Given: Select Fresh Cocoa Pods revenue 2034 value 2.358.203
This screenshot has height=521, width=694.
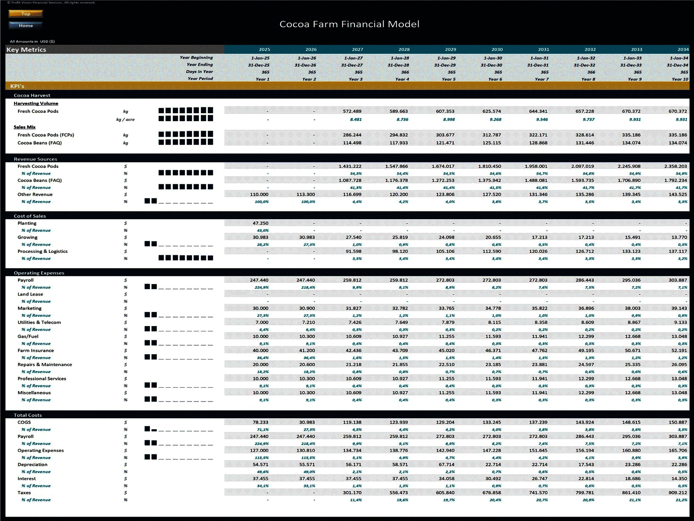Looking at the screenshot, I should (x=675, y=166).
